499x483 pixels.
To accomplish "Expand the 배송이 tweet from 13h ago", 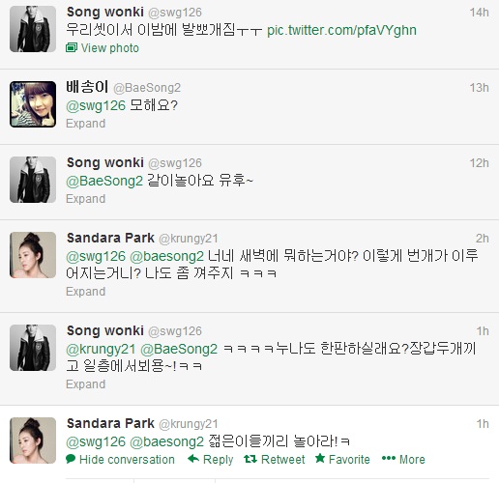I will pos(85,124).
